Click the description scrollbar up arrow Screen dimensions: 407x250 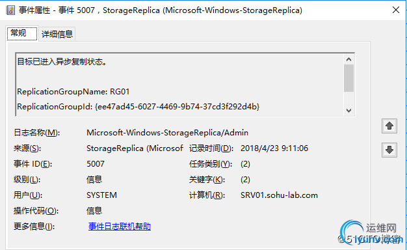point(348,59)
